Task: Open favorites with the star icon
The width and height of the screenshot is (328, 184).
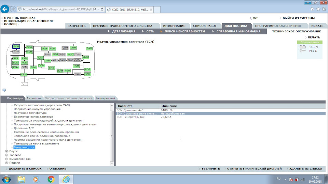Action: pos(318,9)
